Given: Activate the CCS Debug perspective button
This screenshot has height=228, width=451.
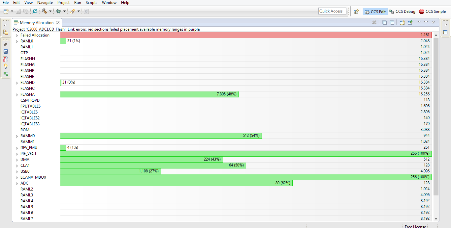Looking at the screenshot, I should pyautogui.click(x=402, y=11).
